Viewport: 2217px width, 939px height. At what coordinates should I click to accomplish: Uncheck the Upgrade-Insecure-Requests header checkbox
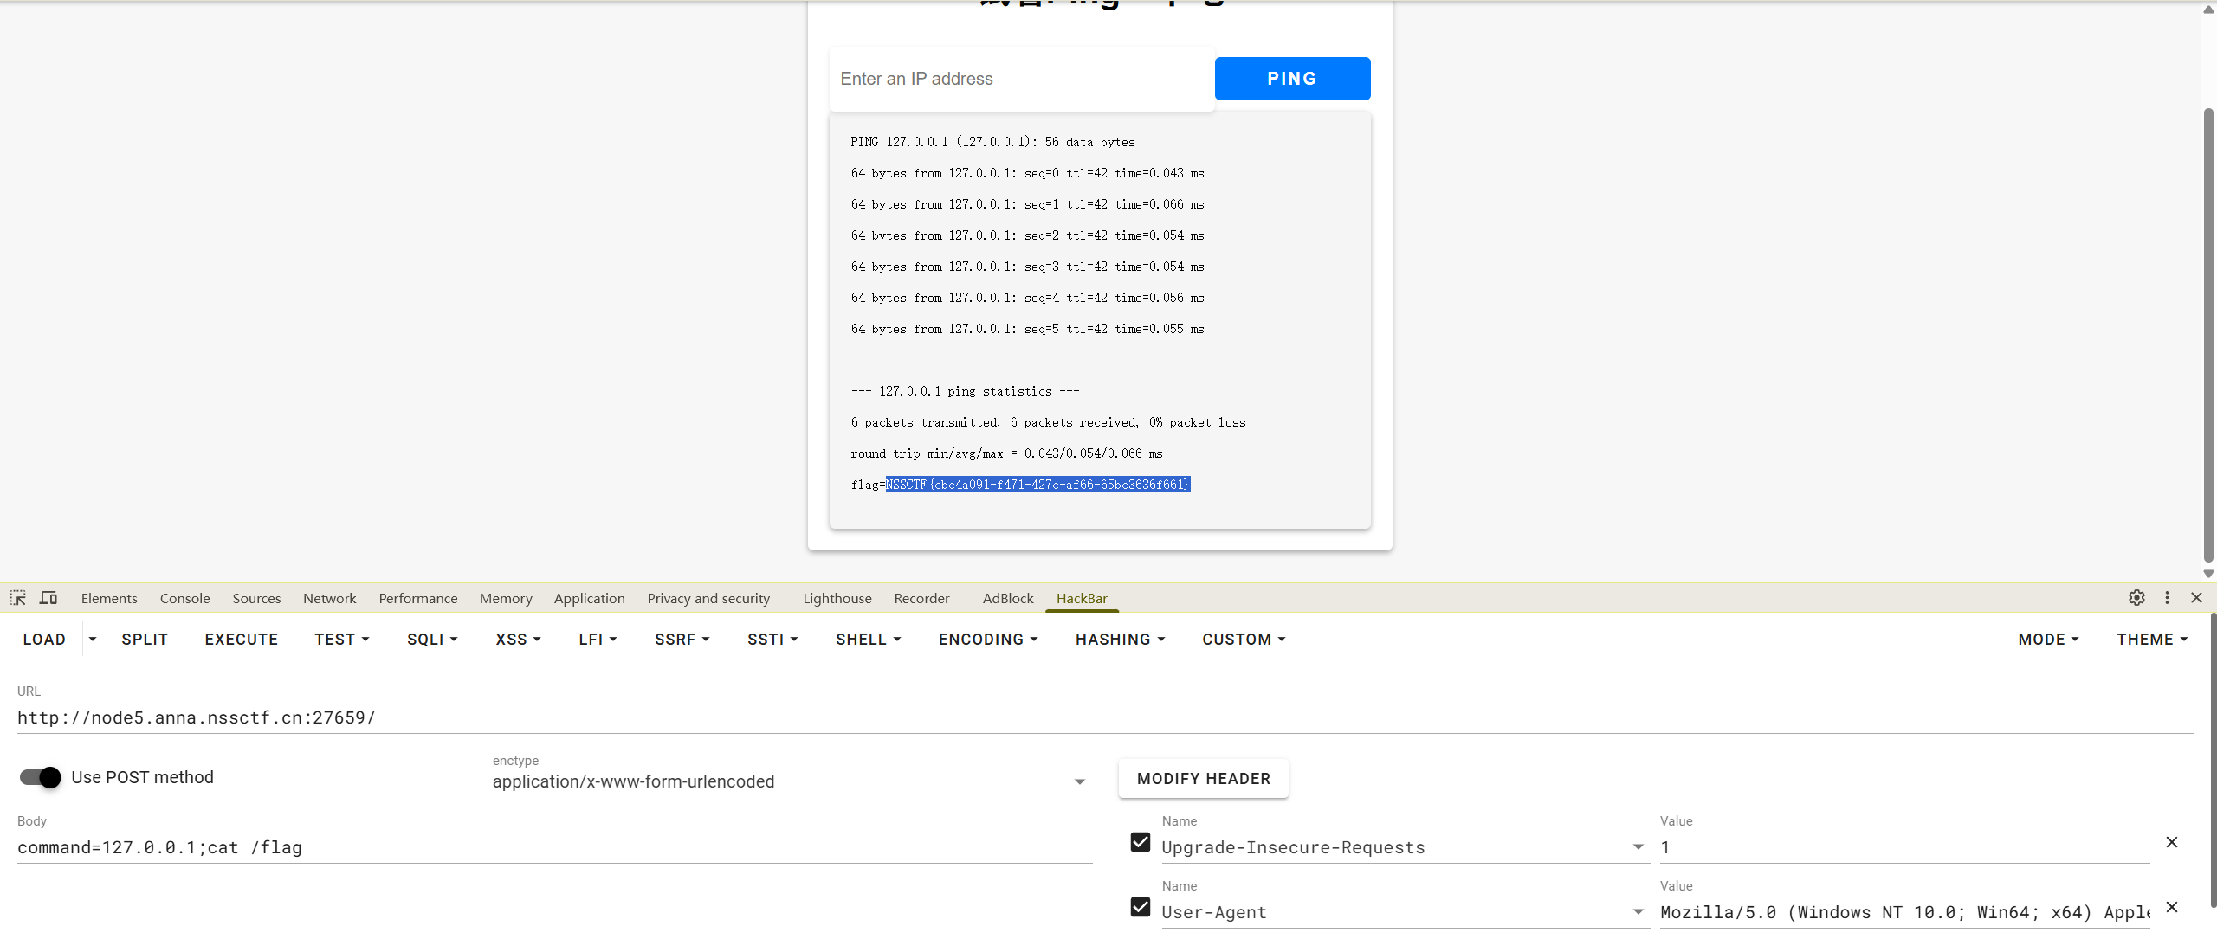coord(1141,842)
